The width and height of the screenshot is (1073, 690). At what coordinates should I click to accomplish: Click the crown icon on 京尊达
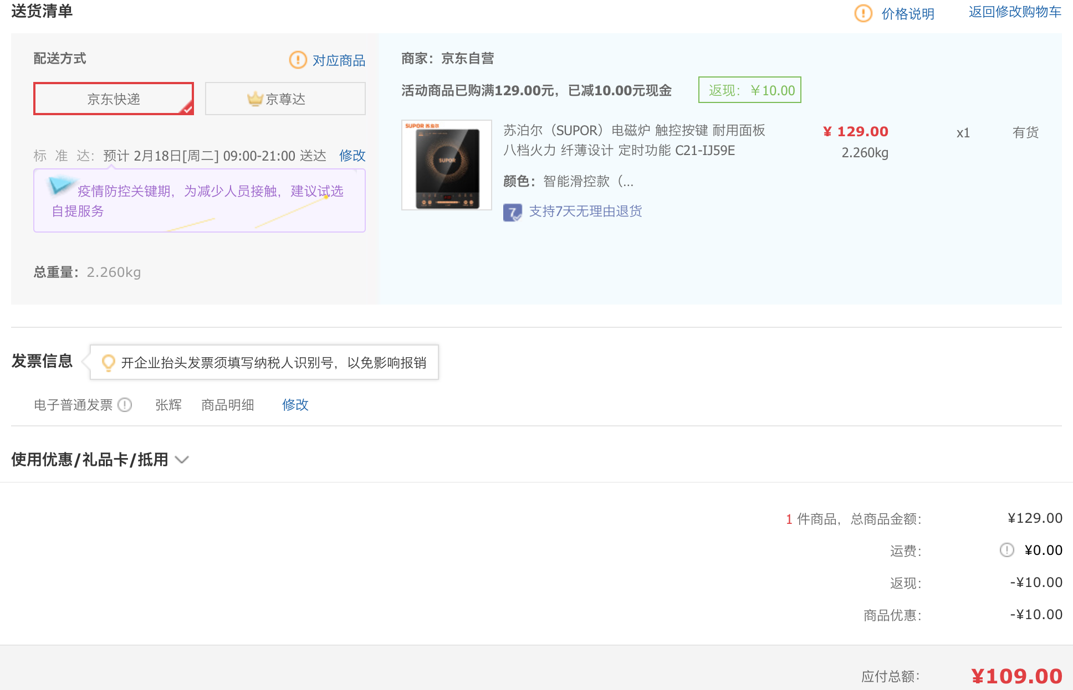[x=255, y=99]
